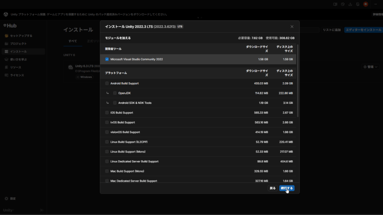Collapse the sidebar with arrow icon
383x215 pixels.
pyautogui.click(x=42, y=210)
